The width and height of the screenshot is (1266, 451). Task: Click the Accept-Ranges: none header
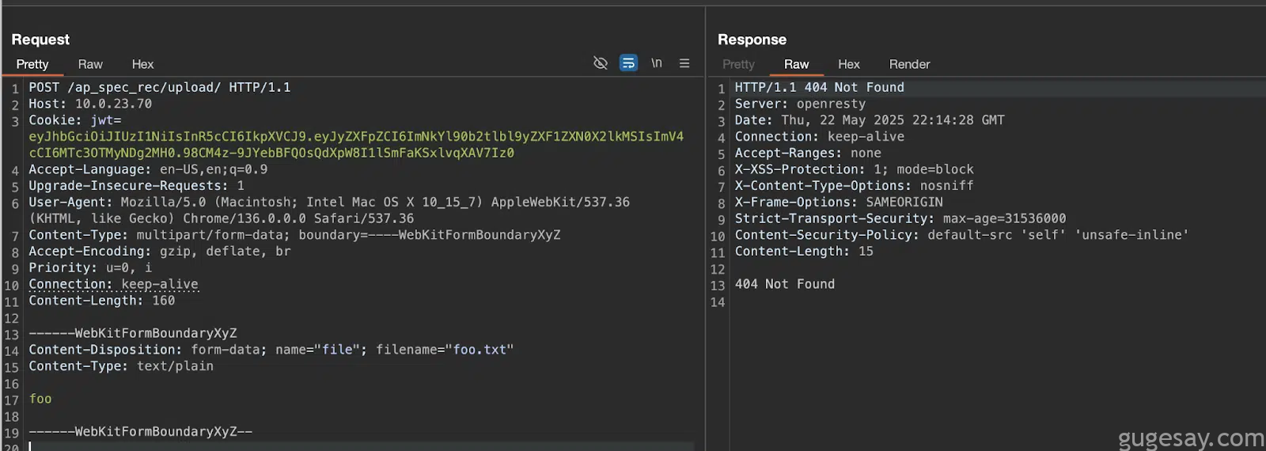[808, 153]
